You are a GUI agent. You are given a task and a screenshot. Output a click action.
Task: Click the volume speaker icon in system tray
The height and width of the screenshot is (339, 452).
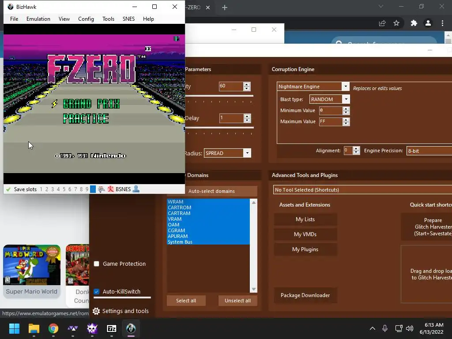point(410,328)
